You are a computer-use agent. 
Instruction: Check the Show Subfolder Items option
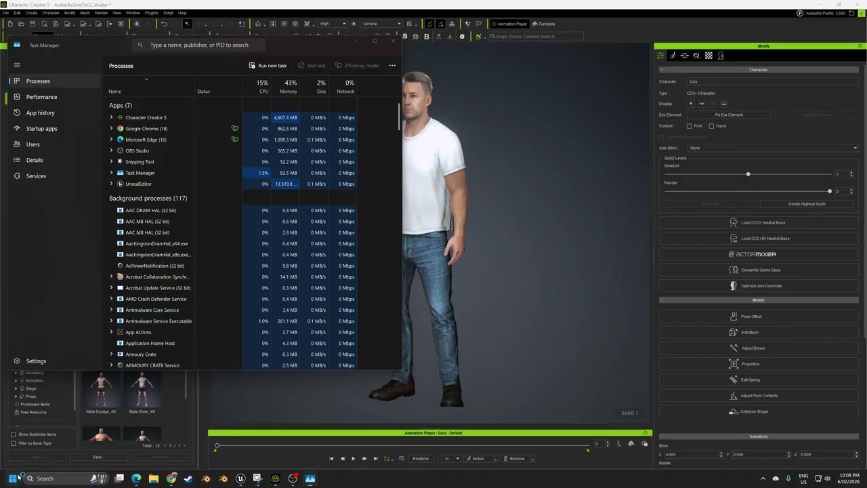(14, 434)
